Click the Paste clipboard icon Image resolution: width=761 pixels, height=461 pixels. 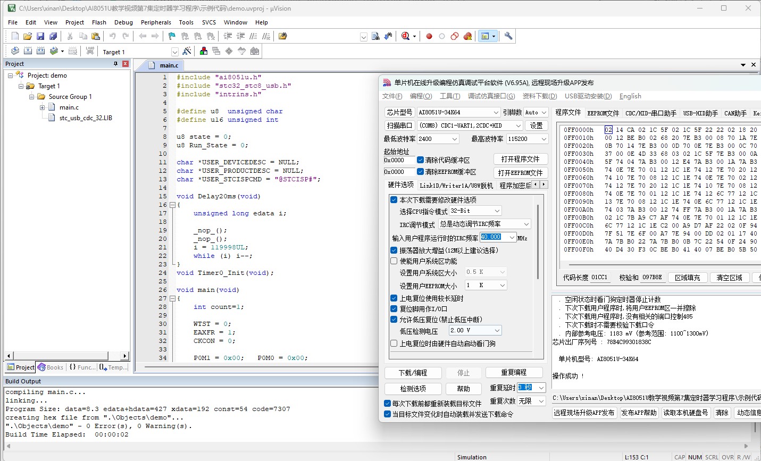[x=96, y=36]
